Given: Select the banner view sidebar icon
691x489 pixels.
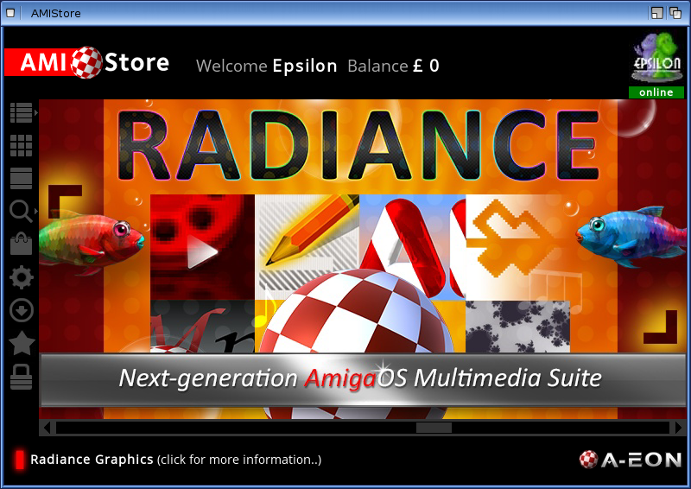Looking at the screenshot, I should coord(21,178).
